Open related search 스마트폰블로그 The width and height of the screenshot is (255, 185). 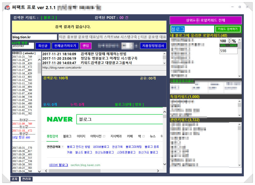coord(126,152)
